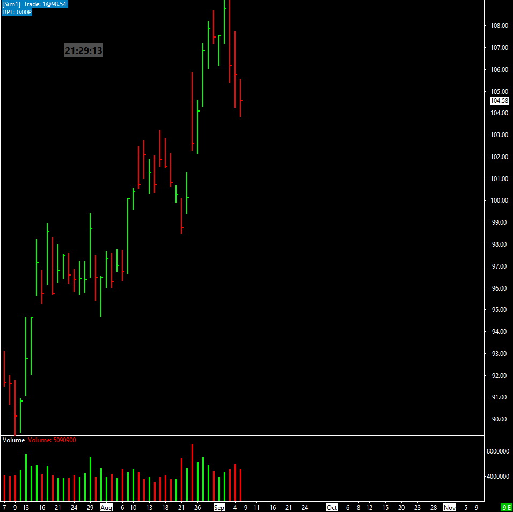Click the date label 15 on time axis
The height and width of the screenshot is (512, 513).
tap(385, 508)
